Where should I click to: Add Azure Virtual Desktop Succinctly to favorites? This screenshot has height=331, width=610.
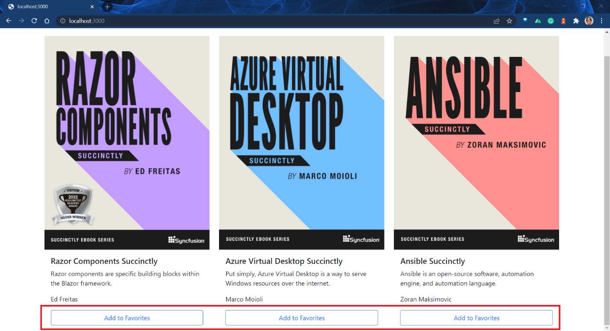click(x=302, y=318)
